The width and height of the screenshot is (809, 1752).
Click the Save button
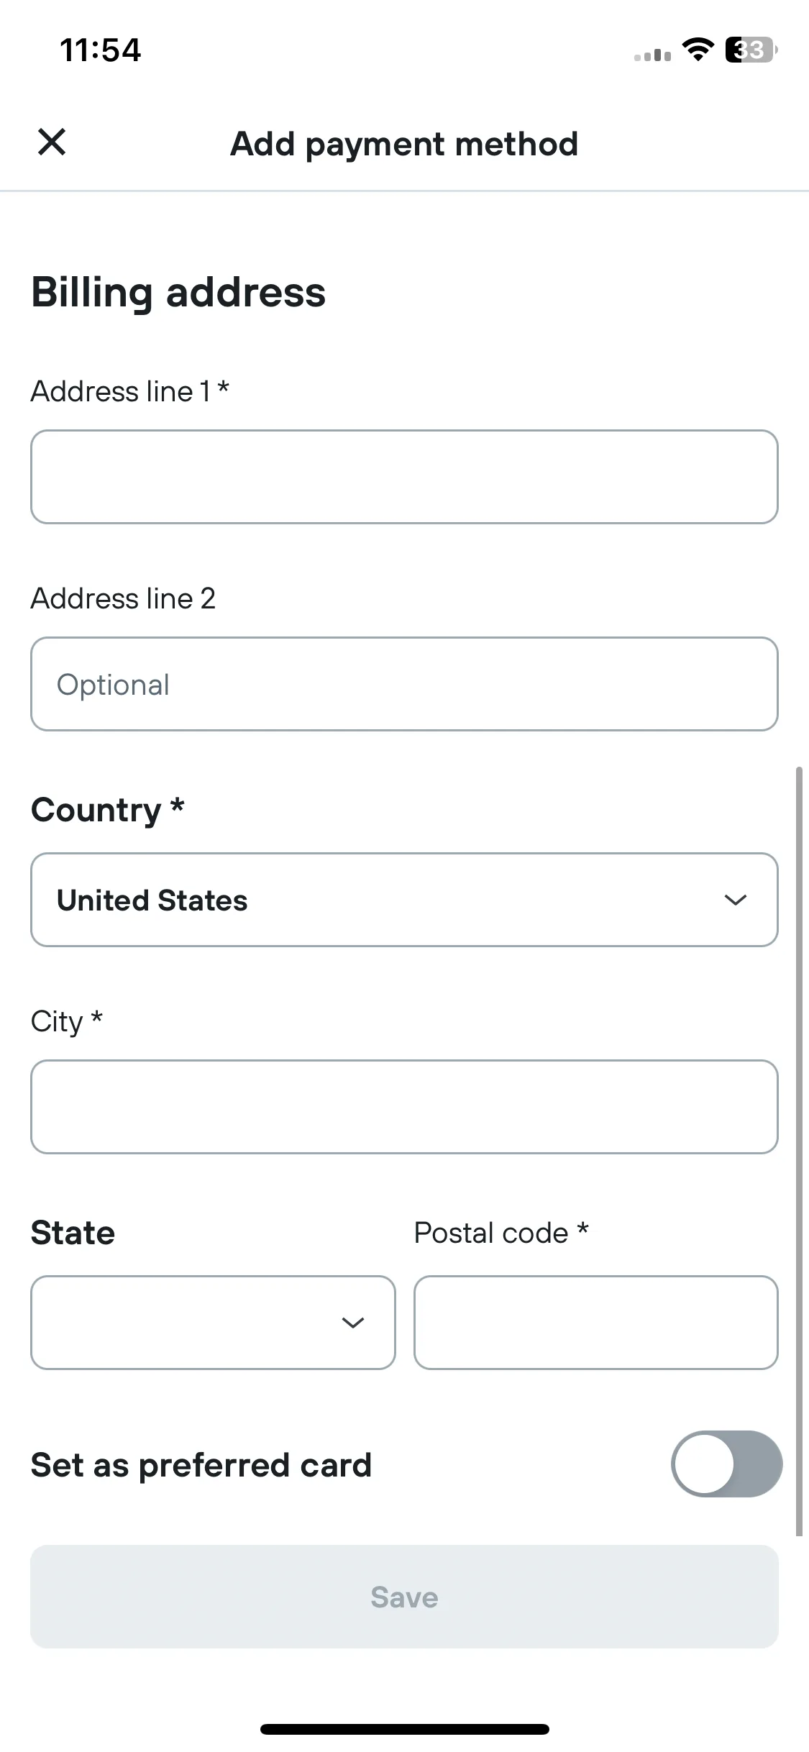pos(404,1597)
